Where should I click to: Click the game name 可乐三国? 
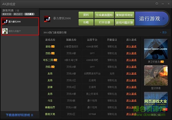(x=48, y=60)
